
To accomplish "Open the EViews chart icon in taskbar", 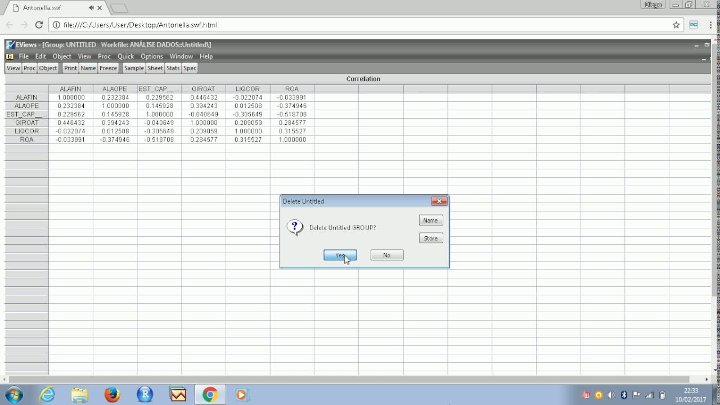I will click(178, 395).
